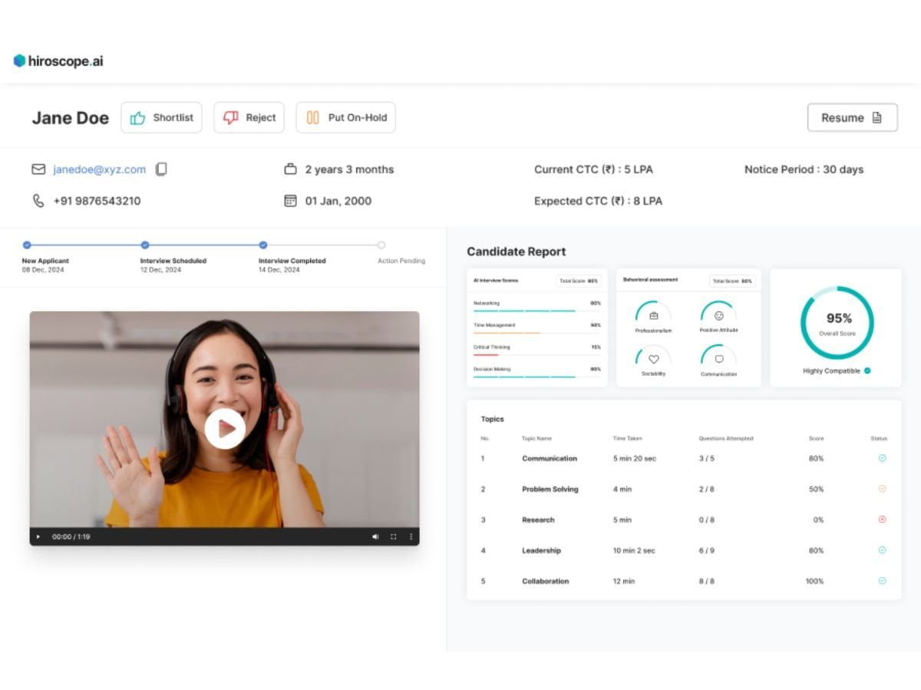Image resolution: width=921 pixels, height=690 pixels.
Task: Open the video player more options menu
Action: coord(411,537)
